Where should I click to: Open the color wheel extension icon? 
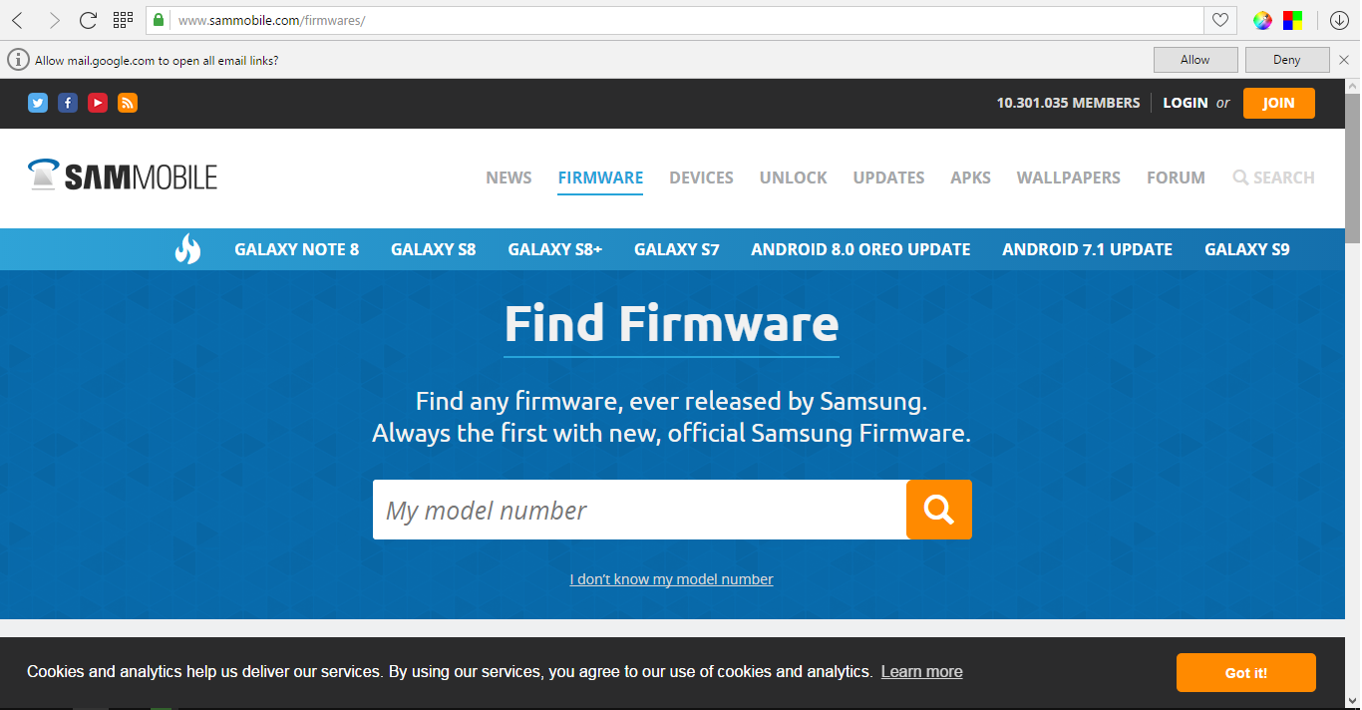point(1262,20)
